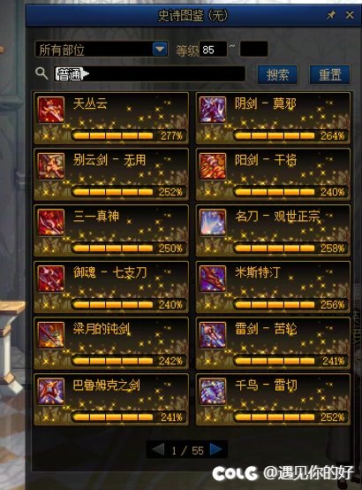Click the 天丛云 weapon icon
The height and width of the screenshot is (490, 362).
tap(51, 110)
